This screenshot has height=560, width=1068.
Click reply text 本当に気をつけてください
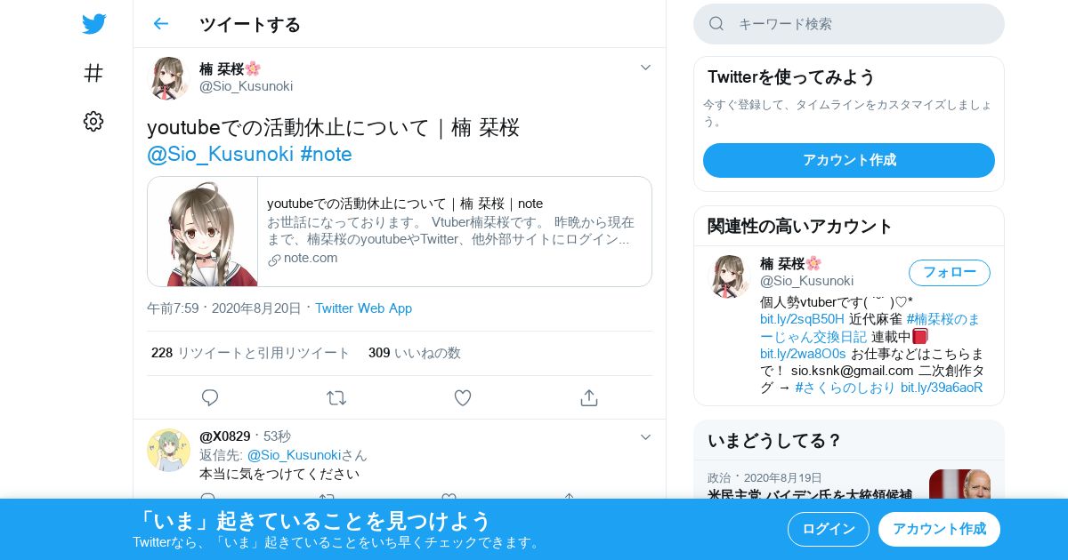(x=279, y=474)
